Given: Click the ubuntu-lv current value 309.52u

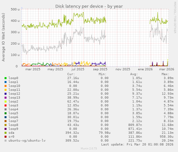Looking at the screenshot, I should point(72,141).
